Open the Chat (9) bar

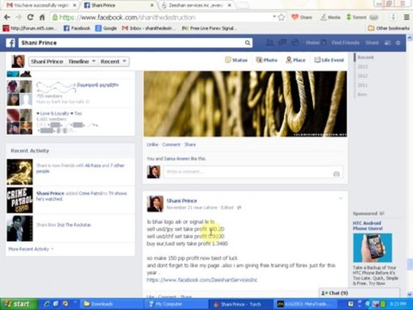pyautogui.click(x=360, y=293)
